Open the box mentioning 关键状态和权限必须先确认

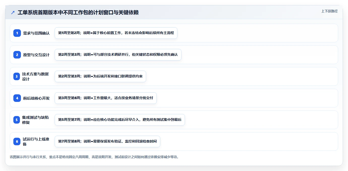(118, 55)
